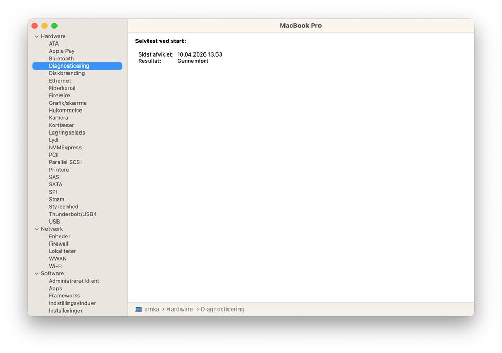Click the Netværk group label

52,229
